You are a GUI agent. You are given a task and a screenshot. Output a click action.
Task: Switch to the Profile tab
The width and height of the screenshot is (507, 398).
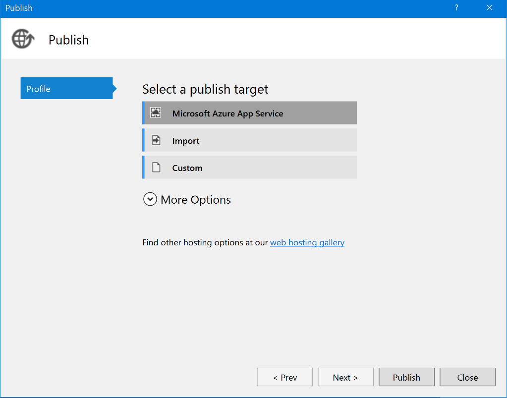[66, 88]
